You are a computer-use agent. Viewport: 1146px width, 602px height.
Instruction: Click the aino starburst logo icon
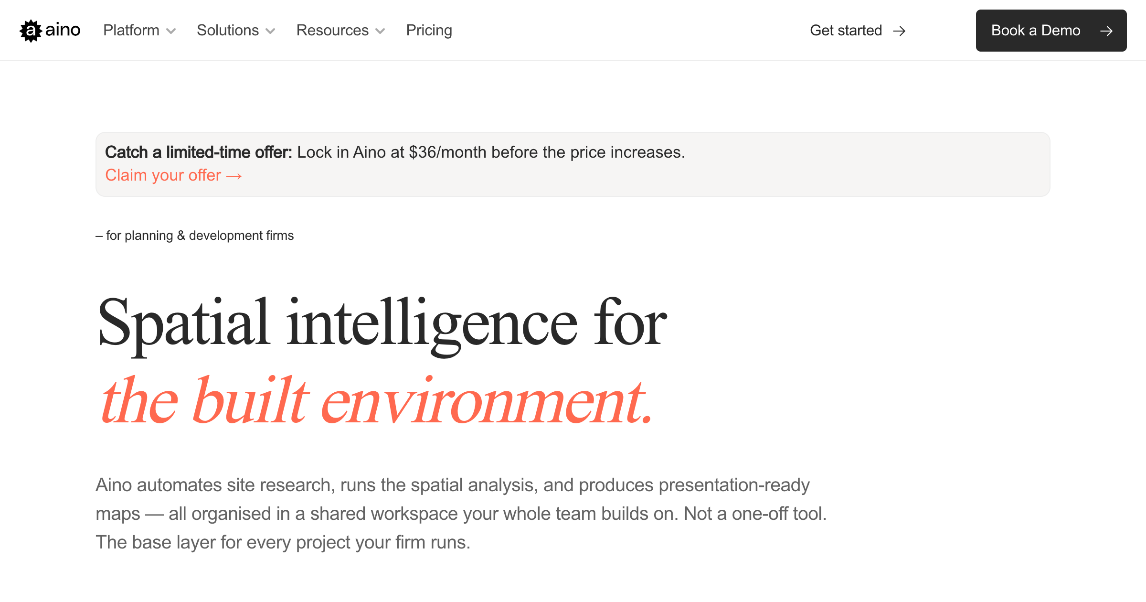click(31, 31)
